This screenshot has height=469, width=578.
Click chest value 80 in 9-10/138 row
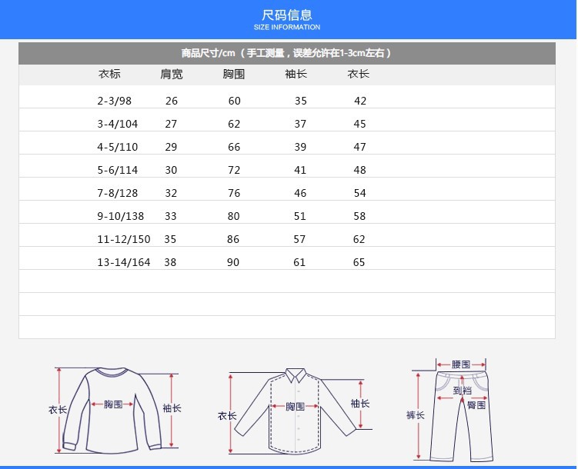point(234,216)
